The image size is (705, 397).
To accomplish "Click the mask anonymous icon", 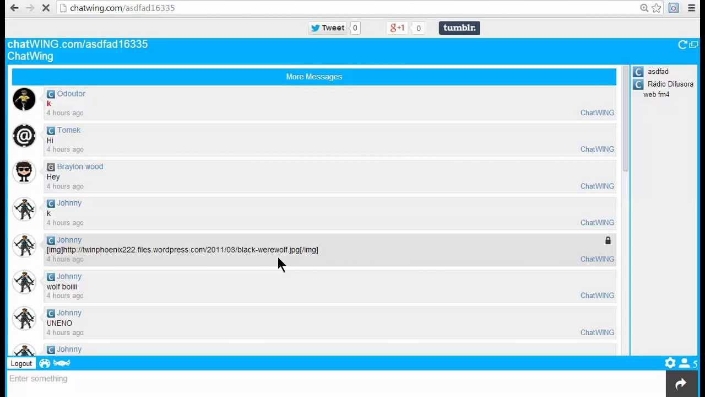I will pos(62,363).
